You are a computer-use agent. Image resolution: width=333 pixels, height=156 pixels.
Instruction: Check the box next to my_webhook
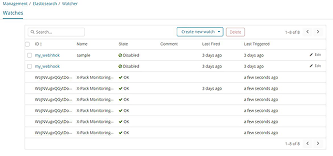coord(29,66)
